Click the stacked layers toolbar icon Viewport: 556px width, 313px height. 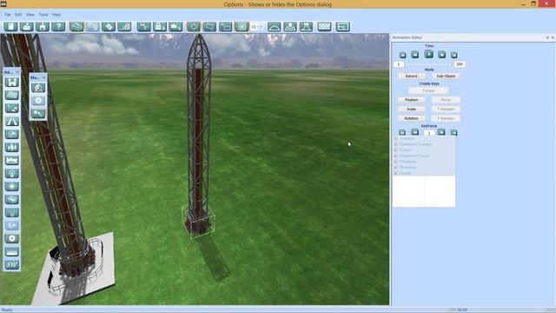click(76, 27)
